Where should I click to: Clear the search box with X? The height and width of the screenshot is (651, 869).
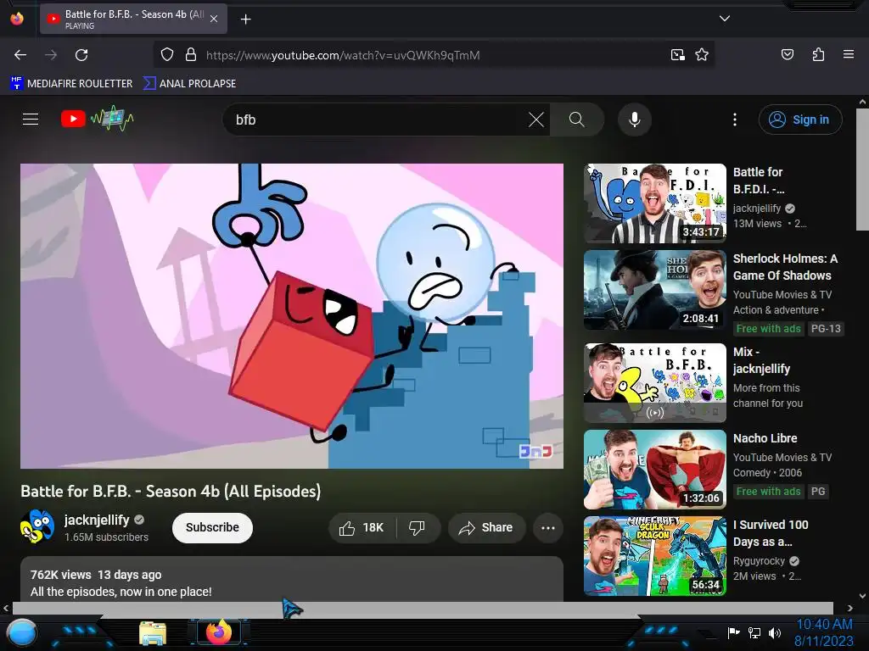click(536, 120)
